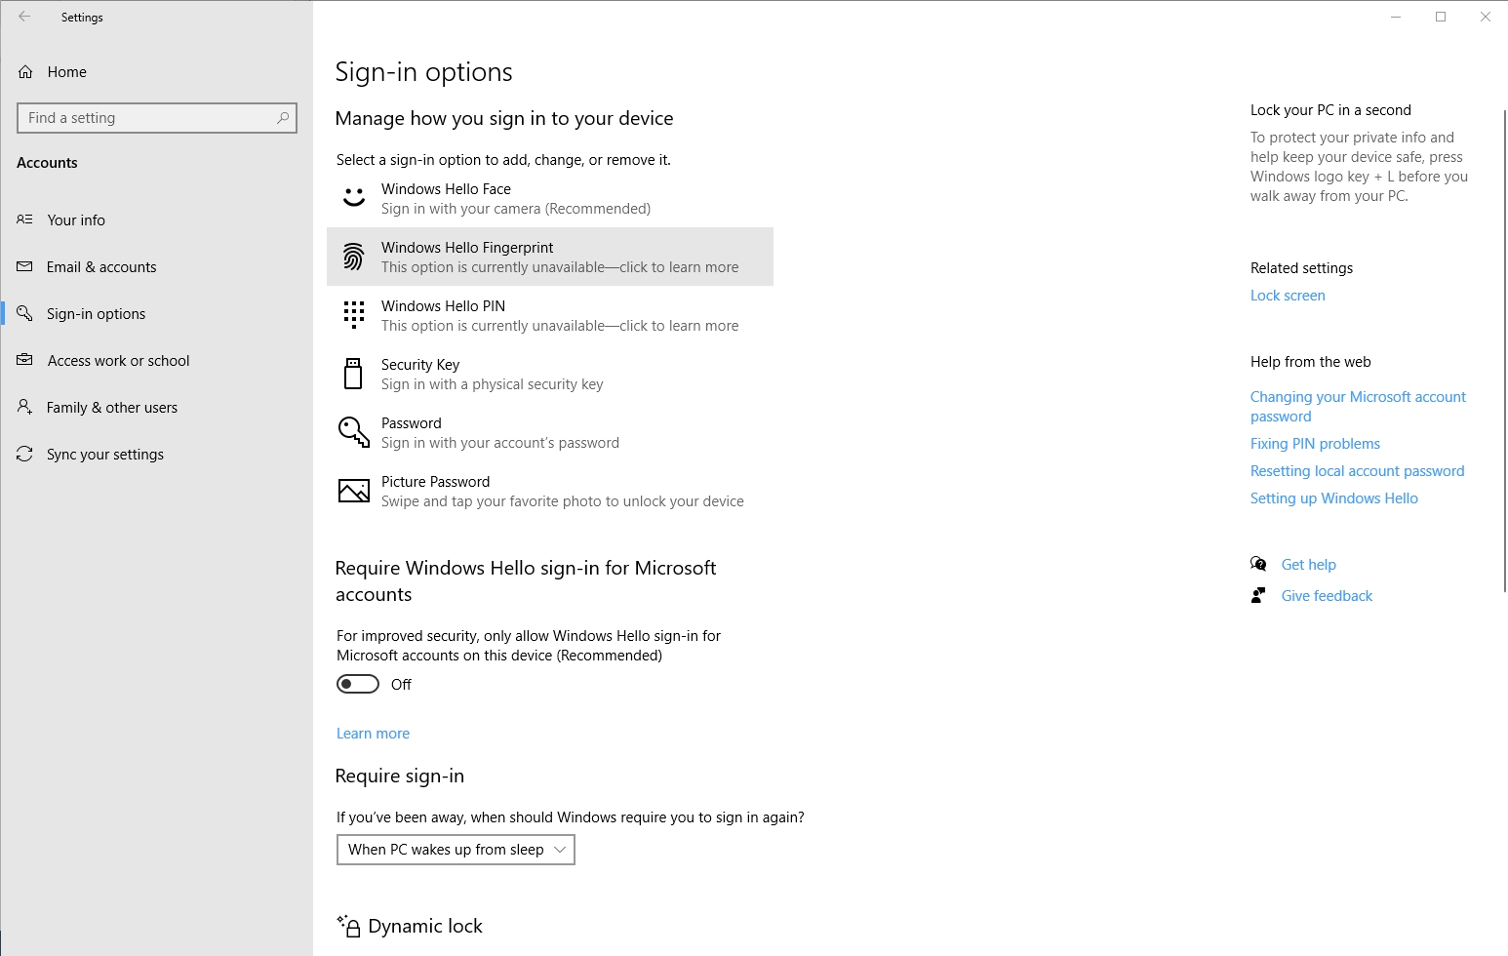This screenshot has width=1508, height=956.
Task: Click the Picture Password icon
Action: coord(353,491)
